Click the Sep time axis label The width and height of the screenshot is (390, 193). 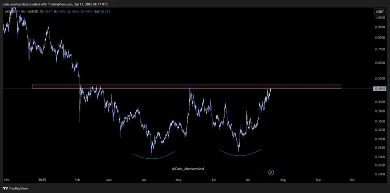click(318, 180)
